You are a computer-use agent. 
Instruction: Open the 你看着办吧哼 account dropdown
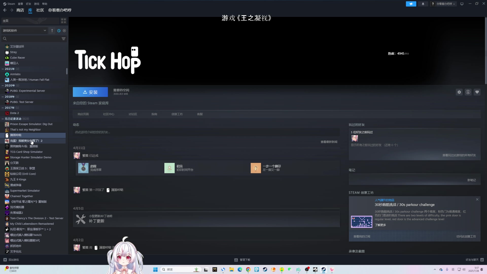click(446, 4)
